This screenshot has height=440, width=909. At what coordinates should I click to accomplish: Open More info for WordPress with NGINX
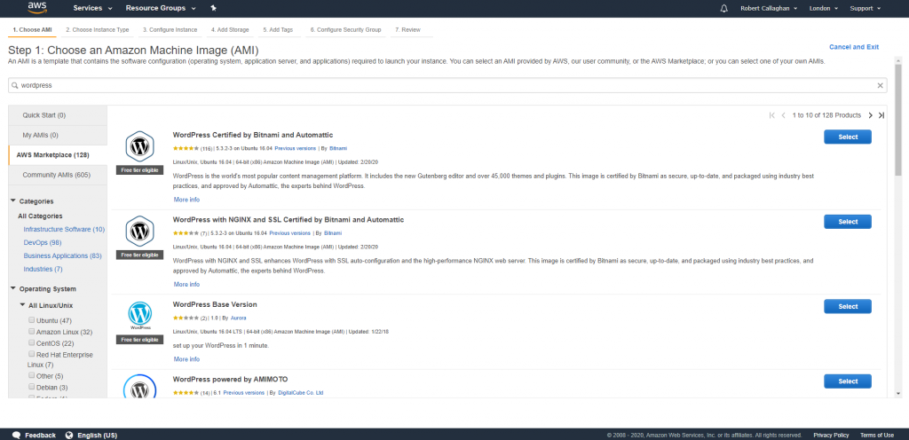pos(186,284)
